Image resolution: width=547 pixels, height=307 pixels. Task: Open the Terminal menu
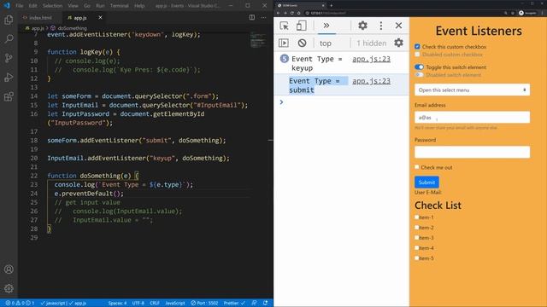click(120, 6)
